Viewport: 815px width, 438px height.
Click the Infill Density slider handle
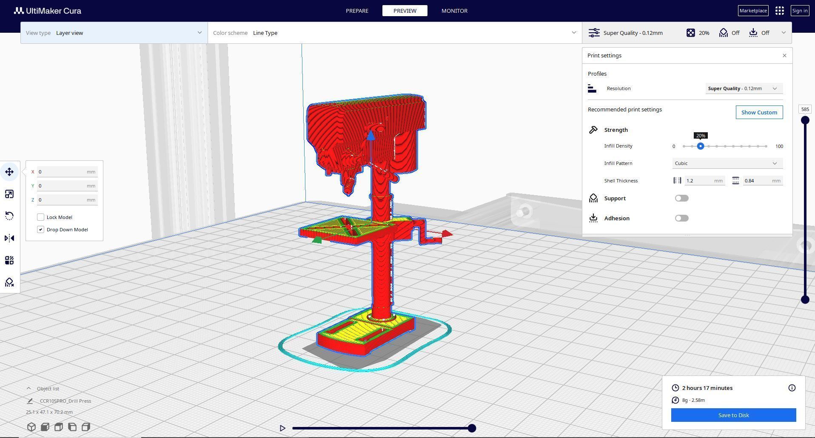pyautogui.click(x=700, y=146)
